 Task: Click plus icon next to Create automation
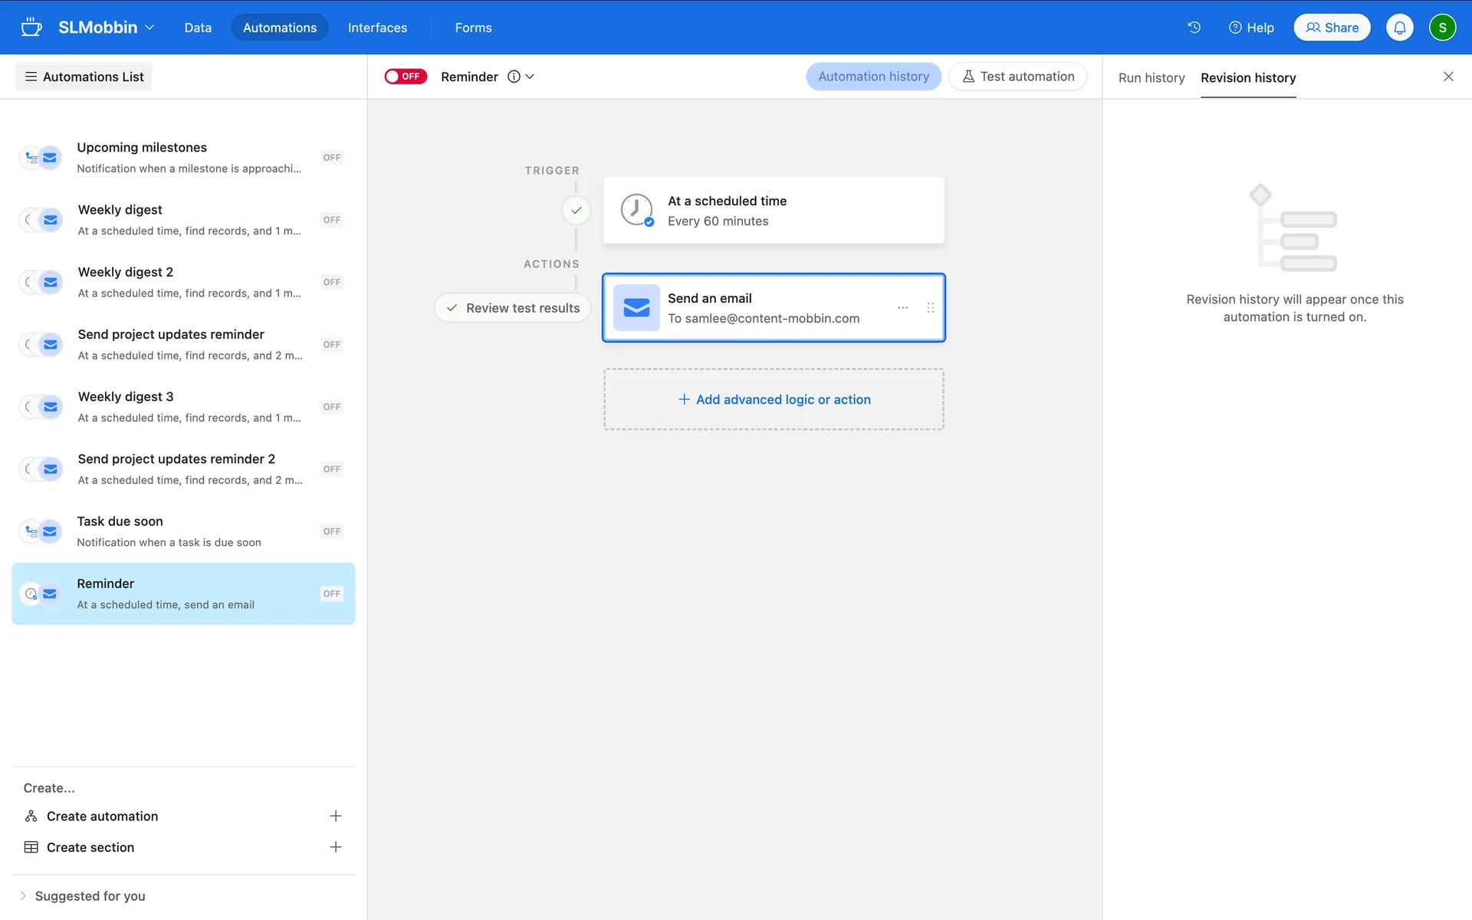click(x=335, y=816)
